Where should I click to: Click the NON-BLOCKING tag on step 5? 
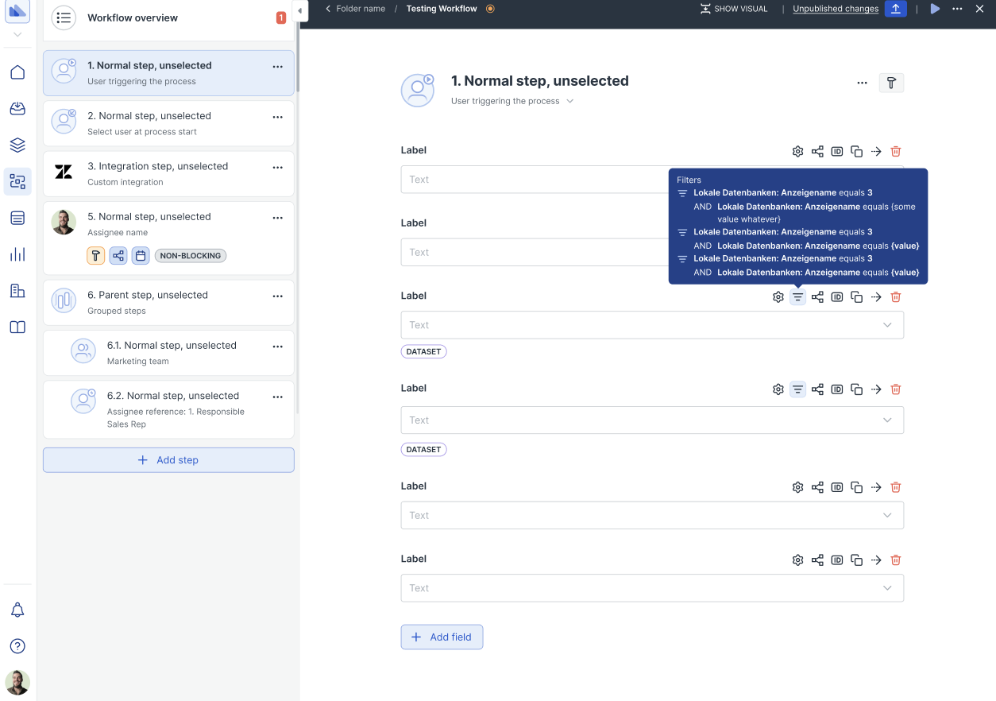point(190,256)
